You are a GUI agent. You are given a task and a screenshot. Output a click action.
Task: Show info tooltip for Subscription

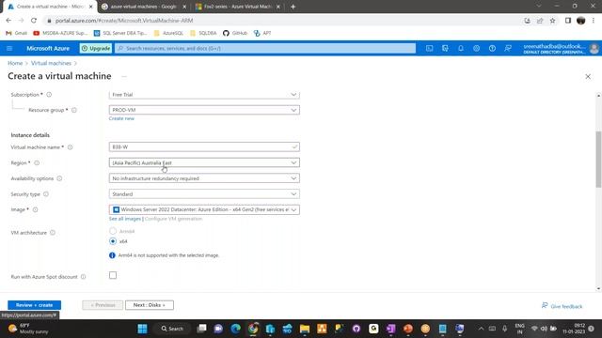coord(49,95)
